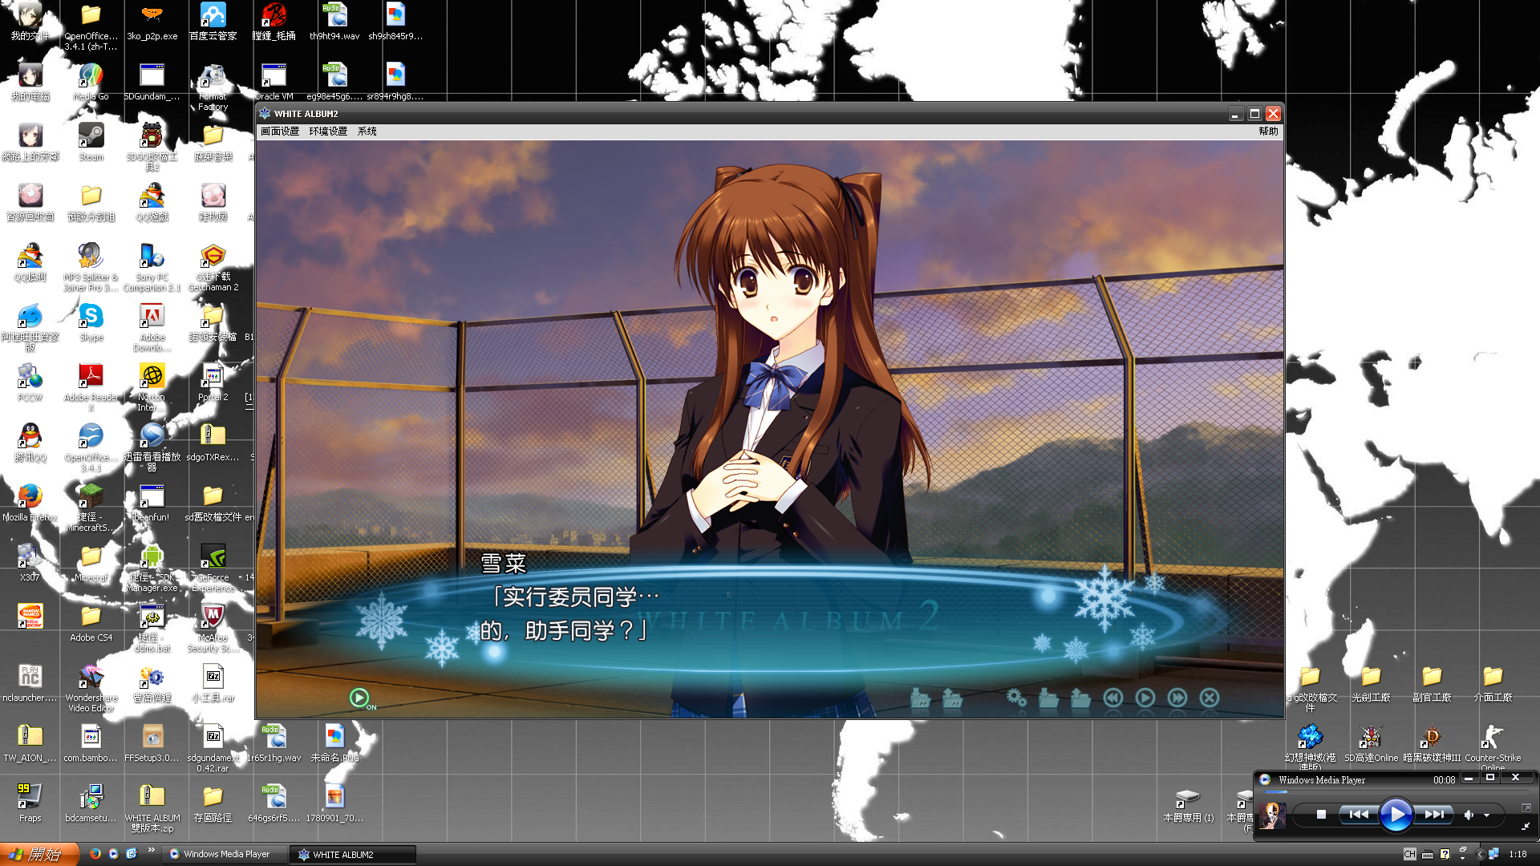Switch to Windows Media Player taskbar button

[x=226, y=855]
